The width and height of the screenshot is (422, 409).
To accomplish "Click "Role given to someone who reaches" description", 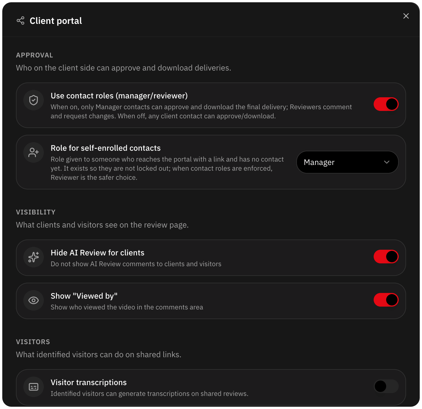I will point(167,168).
